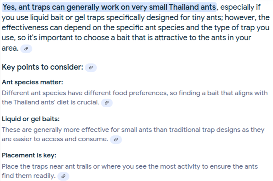The width and height of the screenshot is (273, 181).
Task: Click the "Placement is key:" heading
Action: tap(29, 155)
